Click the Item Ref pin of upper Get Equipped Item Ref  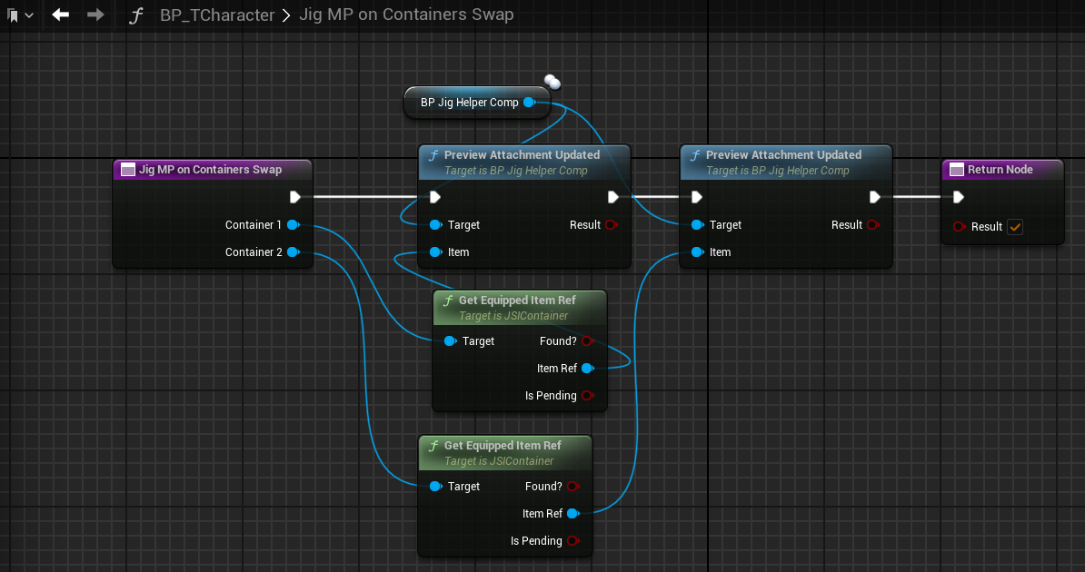pos(588,368)
